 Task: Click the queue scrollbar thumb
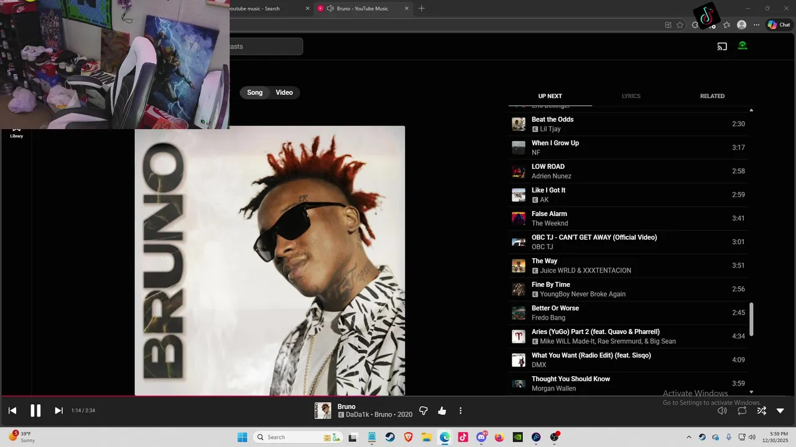pos(751,319)
